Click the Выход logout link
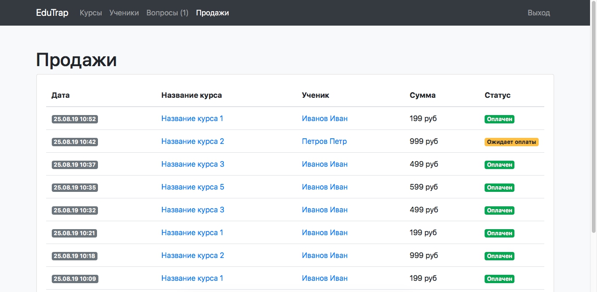Screen dimensions: 597x292 pos(539,13)
